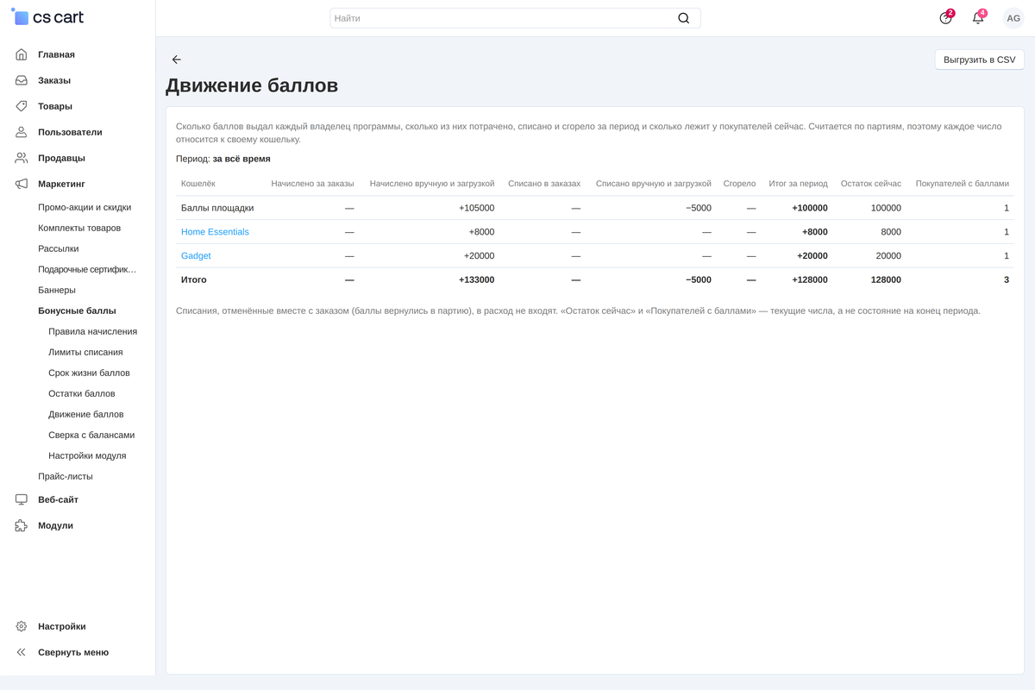Open Лимиты списания page

pos(85,353)
